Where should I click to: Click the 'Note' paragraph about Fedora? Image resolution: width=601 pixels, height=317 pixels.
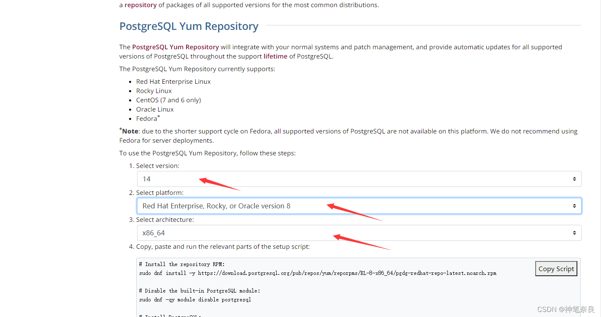pos(348,136)
